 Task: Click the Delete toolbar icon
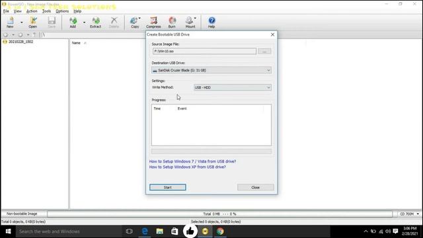point(114,22)
